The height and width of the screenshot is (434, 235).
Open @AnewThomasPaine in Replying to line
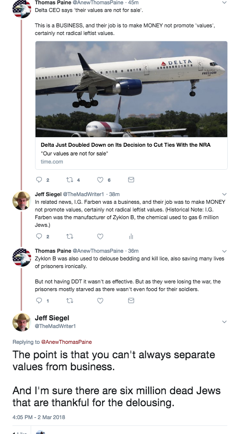tap(67, 342)
